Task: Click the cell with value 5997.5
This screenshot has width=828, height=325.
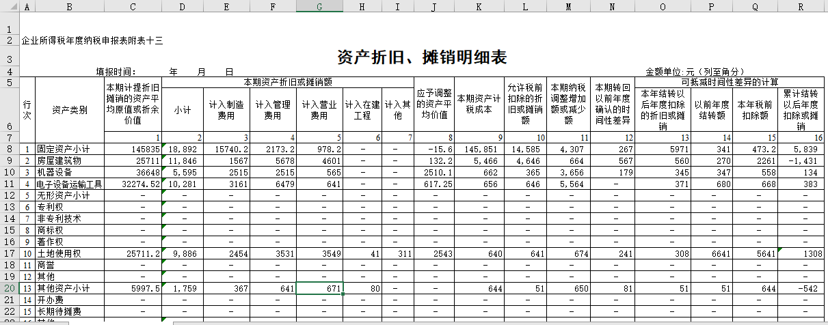Action: (x=133, y=289)
